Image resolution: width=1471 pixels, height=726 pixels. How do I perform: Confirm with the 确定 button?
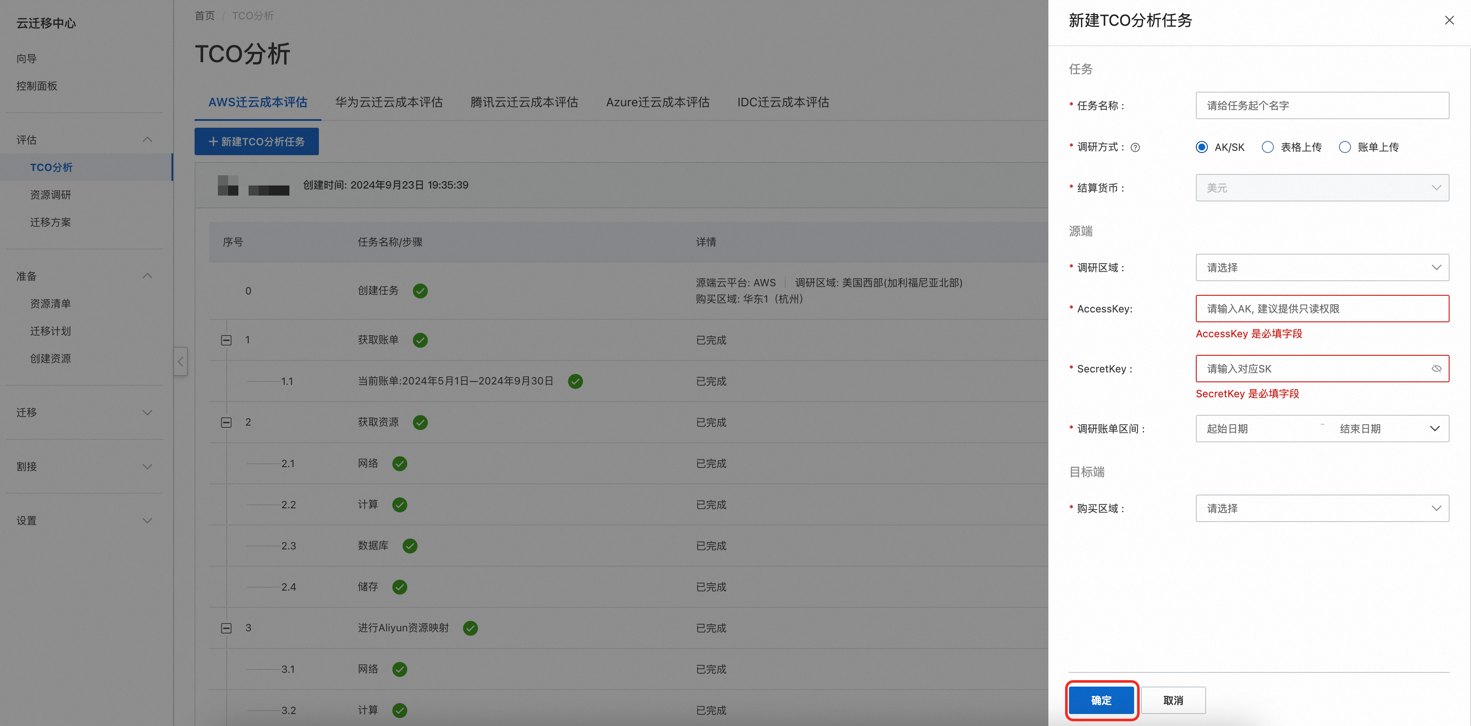pyautogui.click(x=1101, y=700)
